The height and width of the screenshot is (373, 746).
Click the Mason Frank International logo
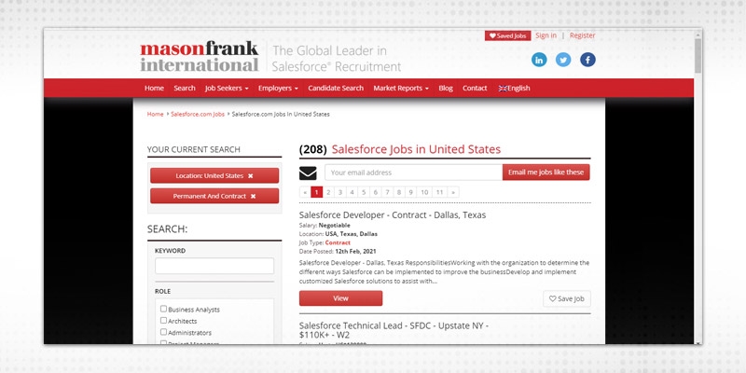pyautogui.click(x=199, y=57)
